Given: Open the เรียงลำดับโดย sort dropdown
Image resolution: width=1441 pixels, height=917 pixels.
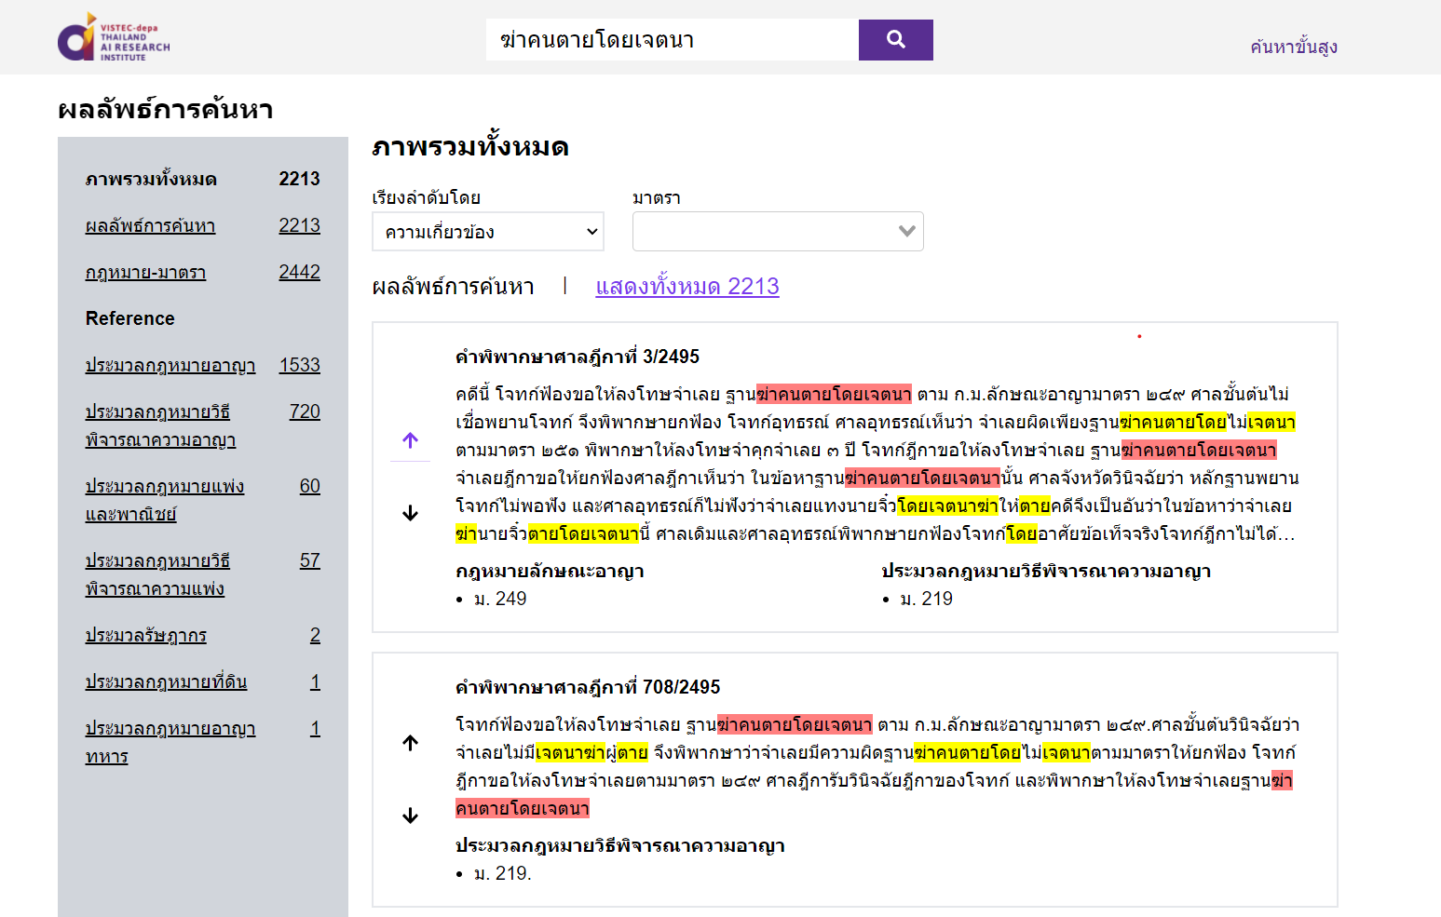Looking at the screenshot, I should [x=488, y=232].
